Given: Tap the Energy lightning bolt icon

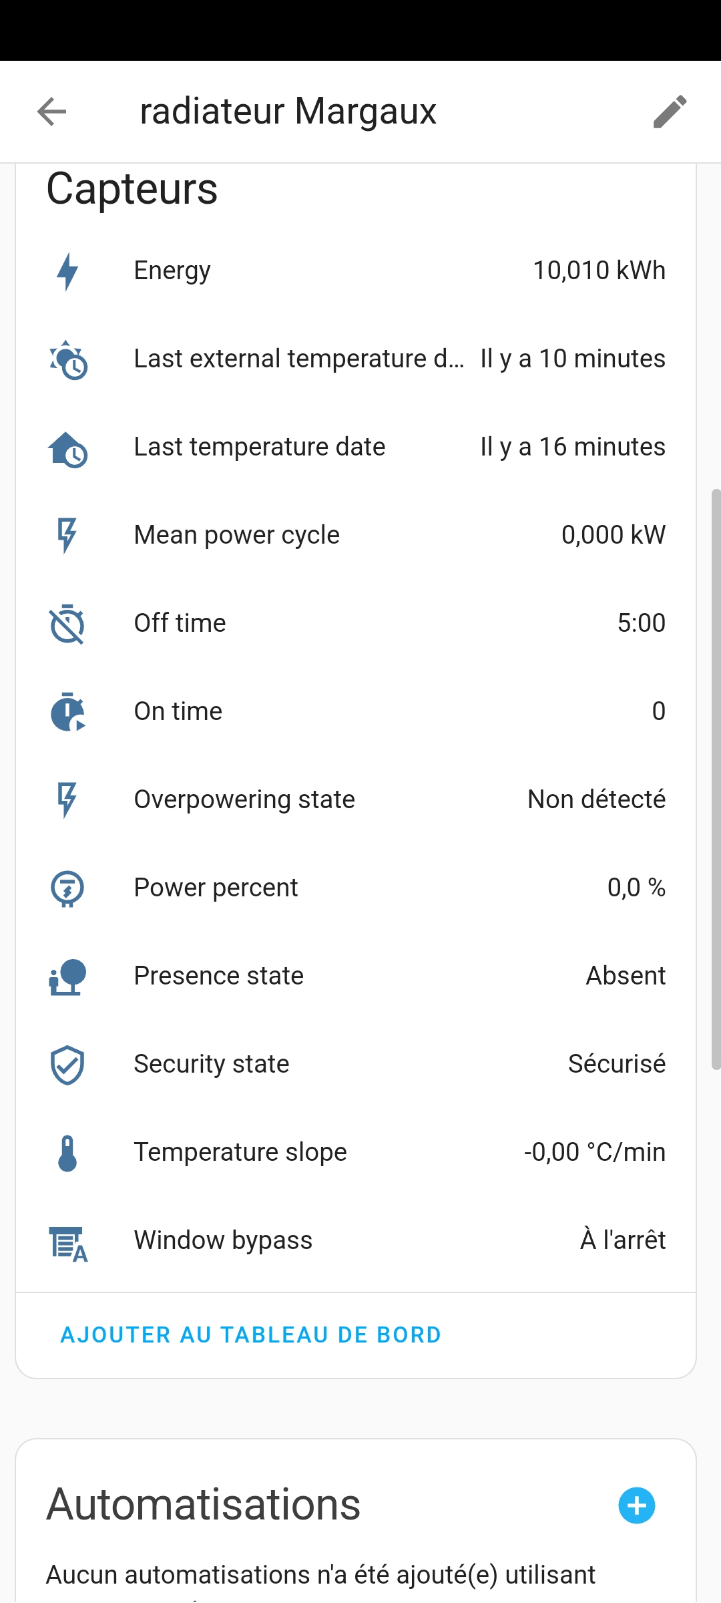Looking at the screenshot, I should 67,271.
